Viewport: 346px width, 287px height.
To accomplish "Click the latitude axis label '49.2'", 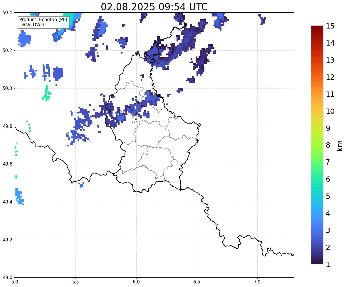I will [8, 240].
